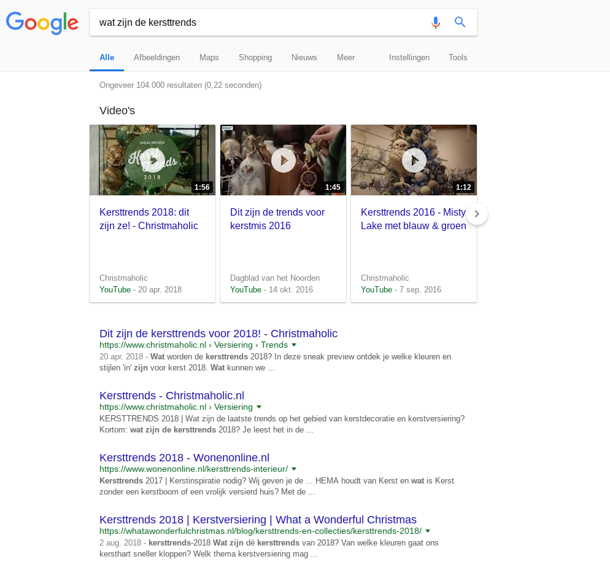610x567 pixels.
Task: Open result Kersttrends 2018 - Wonenonline.nl
Action: point(184,458)
